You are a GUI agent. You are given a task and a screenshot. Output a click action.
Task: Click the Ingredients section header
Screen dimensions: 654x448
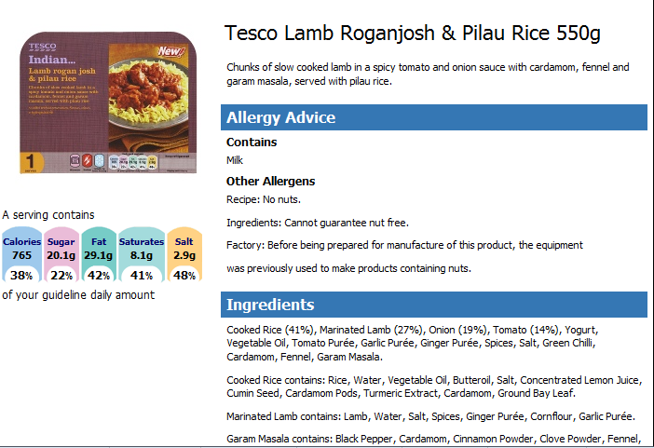pyautogui.click(x=434, y=305)
